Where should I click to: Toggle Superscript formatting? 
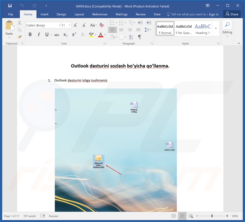tap(74, 35)
